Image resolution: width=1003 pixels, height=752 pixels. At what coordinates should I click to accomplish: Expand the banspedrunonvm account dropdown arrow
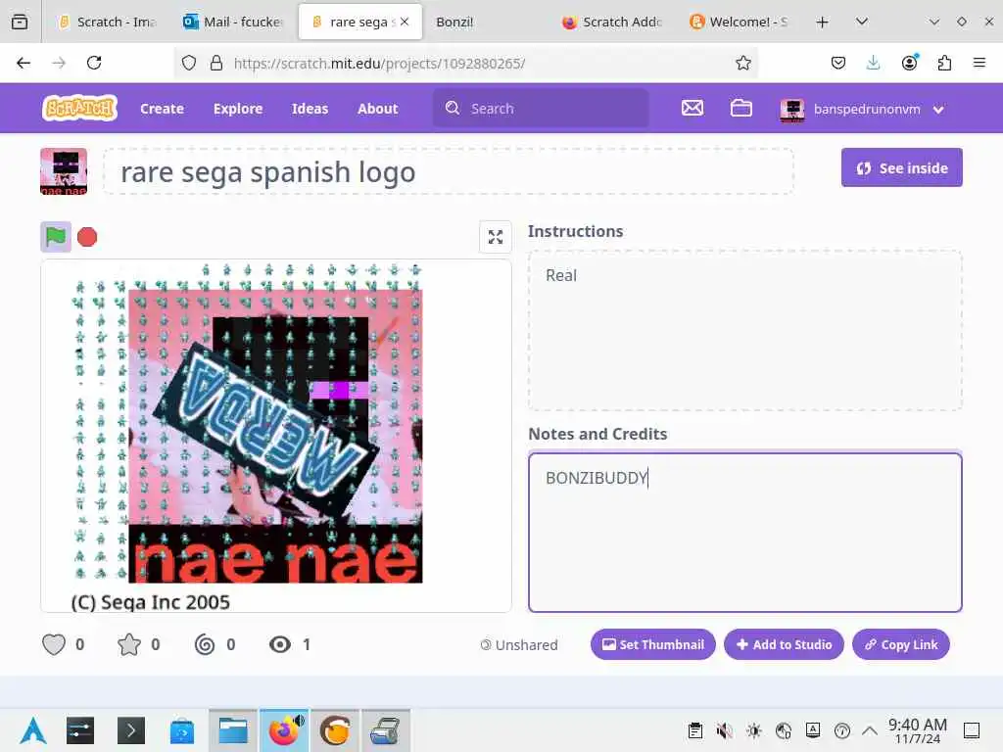click(938, 110)
